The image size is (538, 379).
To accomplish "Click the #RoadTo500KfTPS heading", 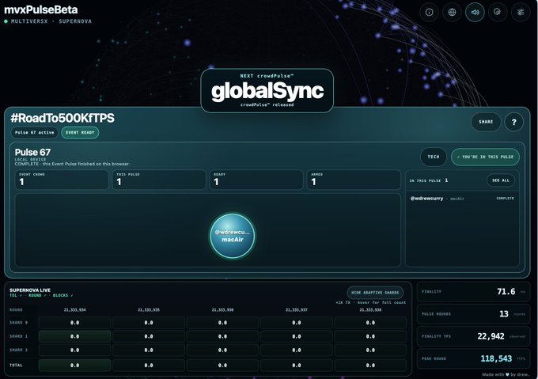I will coord(63,119).
